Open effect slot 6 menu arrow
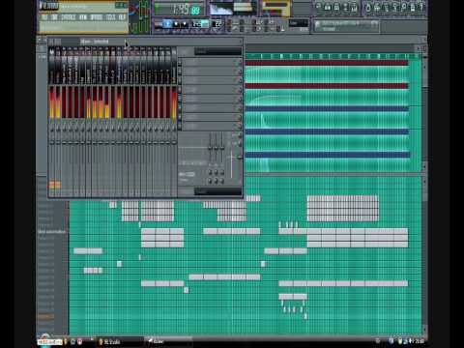 pyautogui.click(x=180, y=108)
